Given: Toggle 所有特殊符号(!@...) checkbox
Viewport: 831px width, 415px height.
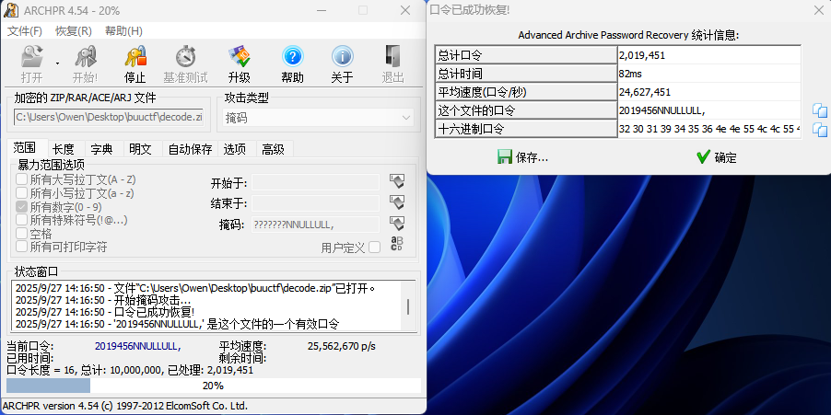Looking at the screenshot, I should pos(22,220).
